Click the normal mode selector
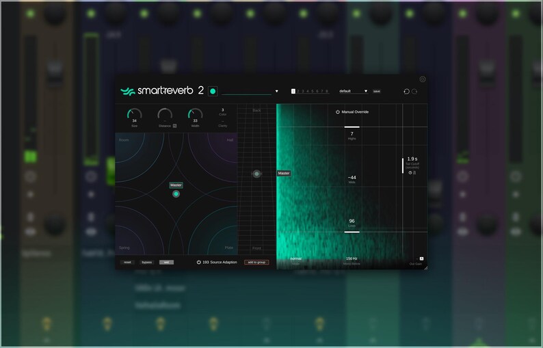Image resolution: width=543 pixels, height=348 pixels. 295,258
